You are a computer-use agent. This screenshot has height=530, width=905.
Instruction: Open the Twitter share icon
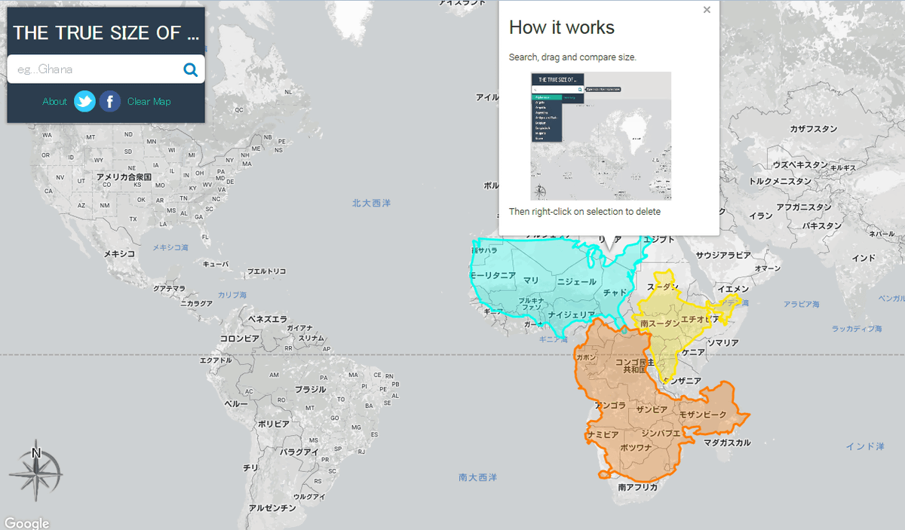(x=84, y=101)
